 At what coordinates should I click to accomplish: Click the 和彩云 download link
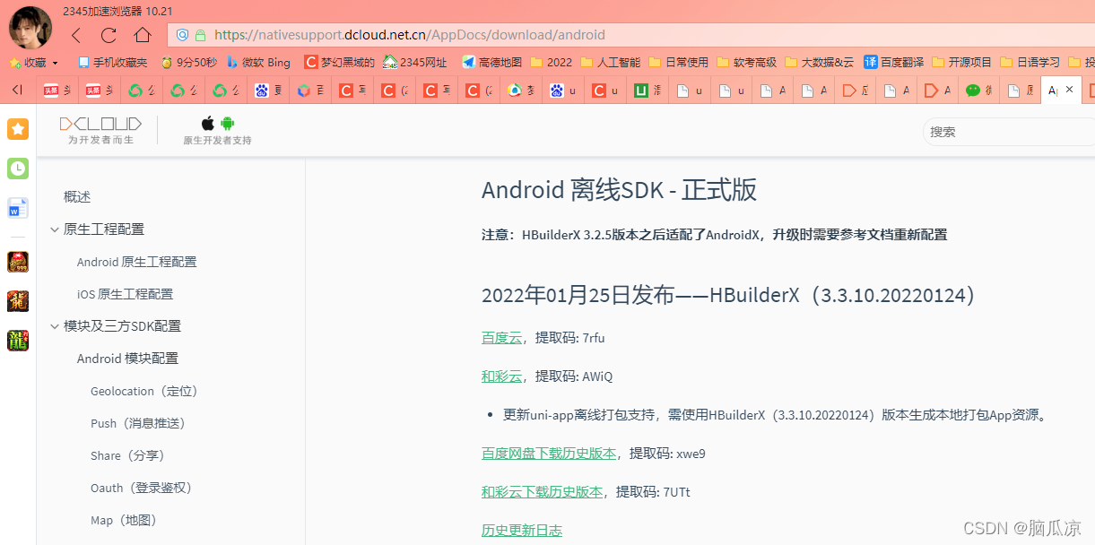pyautogui.click(x=501, y=376)
